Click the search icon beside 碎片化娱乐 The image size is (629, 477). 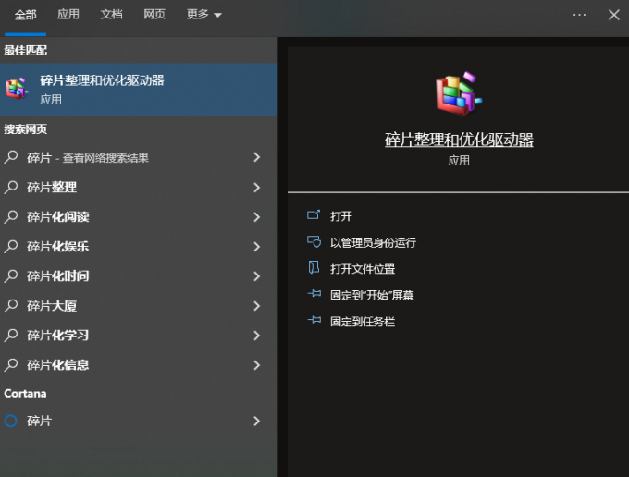click(x=11, y=246)
